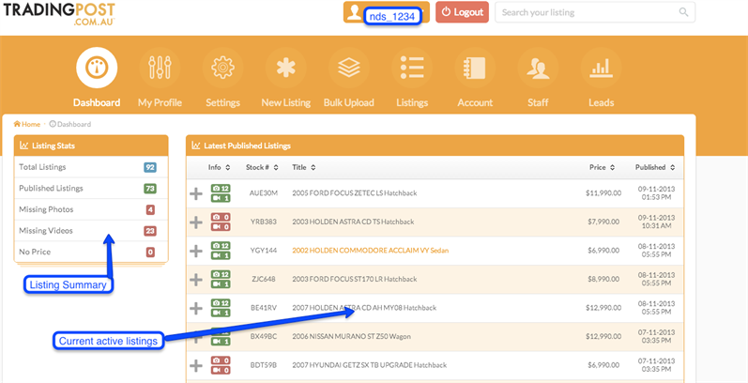Expand row for stock YRB383

tap(196, 222)
